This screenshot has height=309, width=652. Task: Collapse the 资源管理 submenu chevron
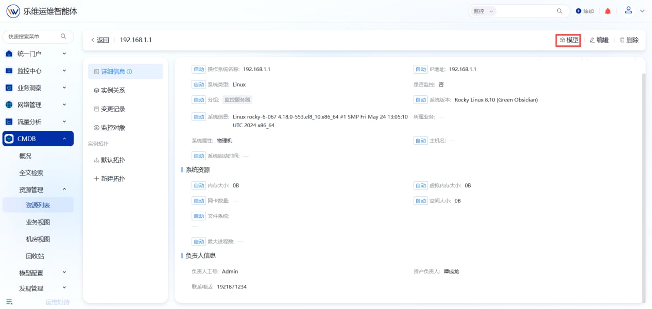[64, 190]
